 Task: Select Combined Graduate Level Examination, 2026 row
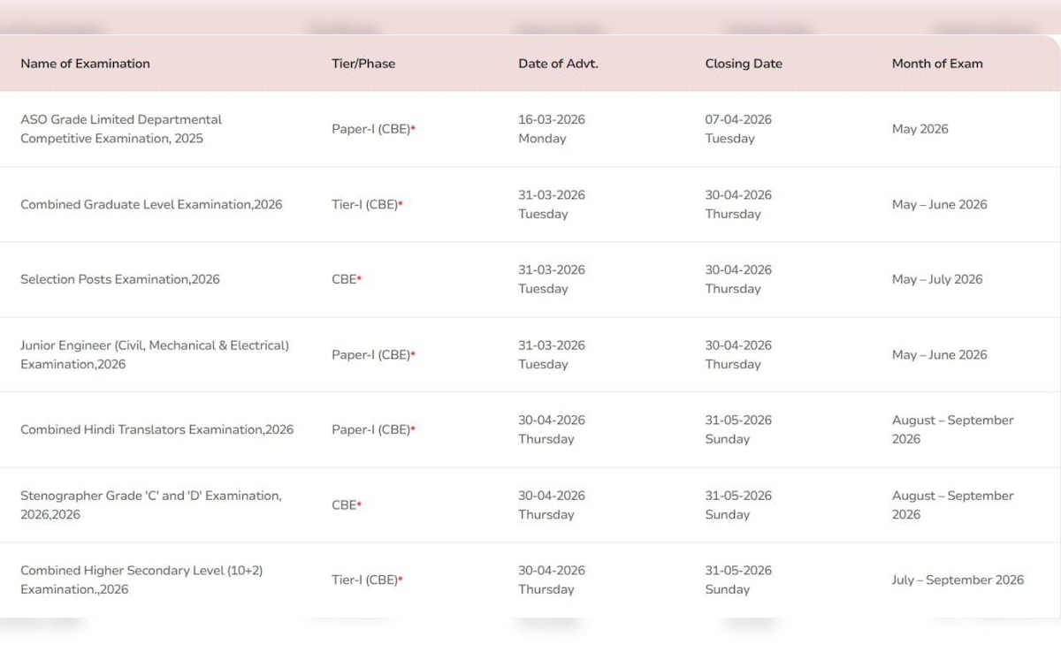tap(151, 204)
